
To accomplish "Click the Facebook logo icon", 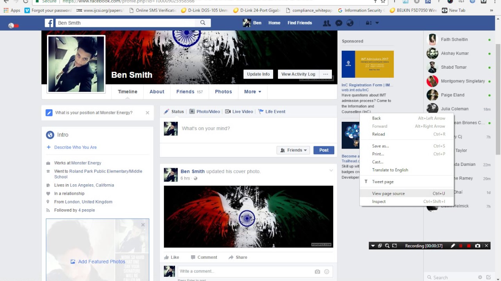I will [x=49, y=23].
